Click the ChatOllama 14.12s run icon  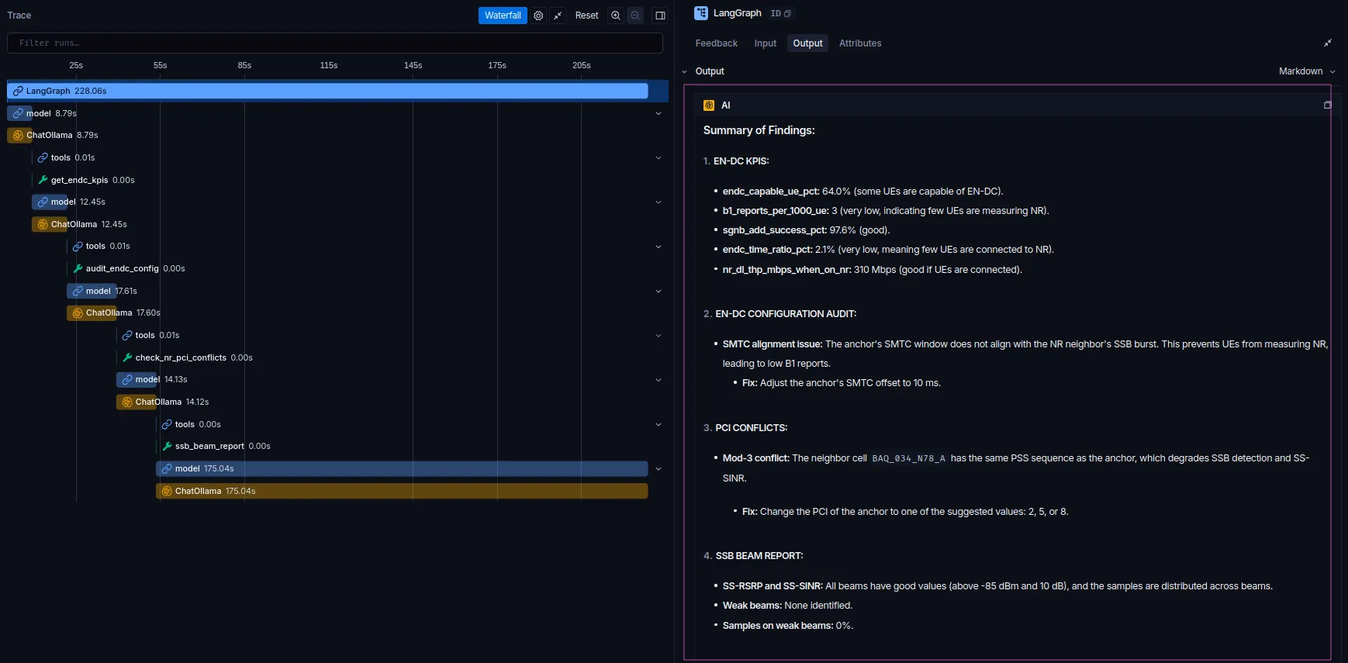127,402
